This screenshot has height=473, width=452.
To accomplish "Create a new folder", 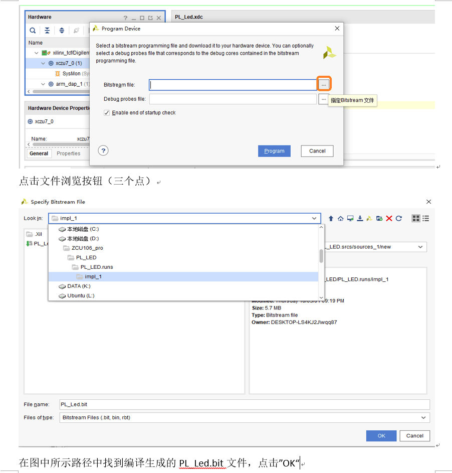I will tap(379, 218).
